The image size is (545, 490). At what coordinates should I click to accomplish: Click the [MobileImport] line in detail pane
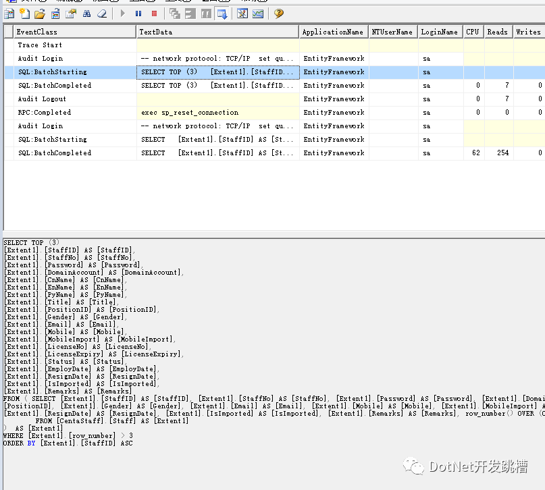click(90, 339)
